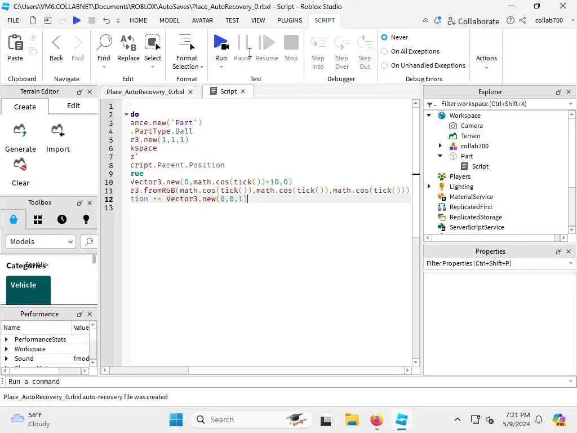Open the Toolbox Creations lightbulb icon
The height and width of the screenshot is (433, 577).
click(86, 219)
